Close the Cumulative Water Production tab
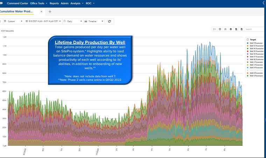Image resolution: width=266 pixels, height=158 pixels. (41, 12)
